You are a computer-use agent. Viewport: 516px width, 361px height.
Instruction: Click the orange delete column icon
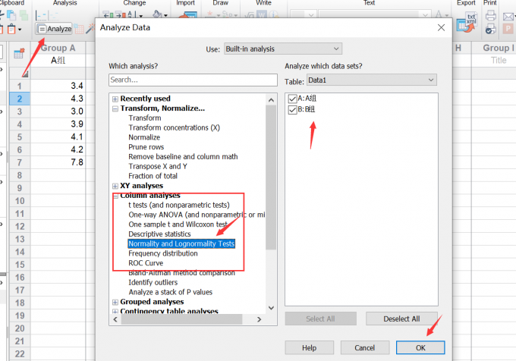tap(121, 14)
